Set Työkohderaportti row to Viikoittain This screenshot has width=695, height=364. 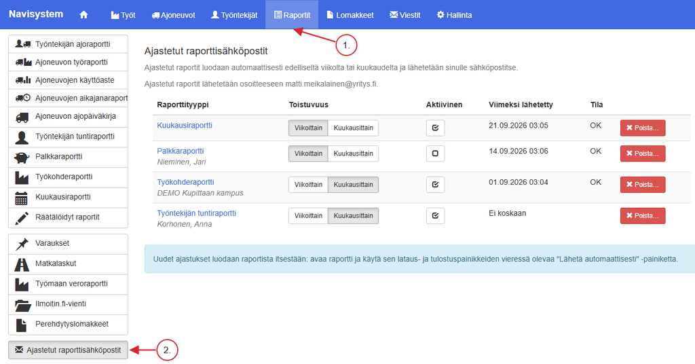click(x=308, y=185)
